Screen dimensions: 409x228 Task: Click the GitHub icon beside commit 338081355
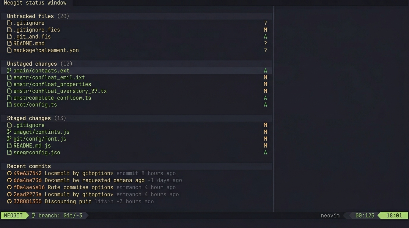(x=9, y=201)
